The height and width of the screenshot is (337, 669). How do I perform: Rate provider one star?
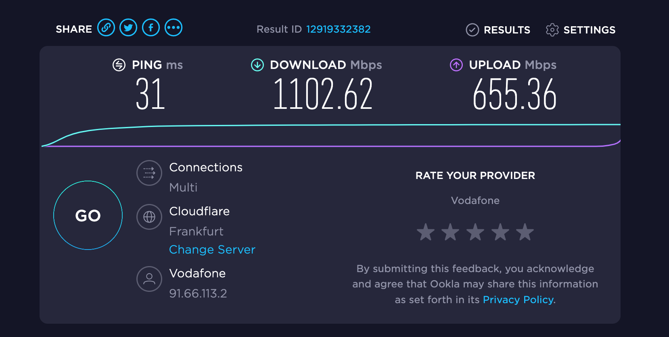pos(426,232)
